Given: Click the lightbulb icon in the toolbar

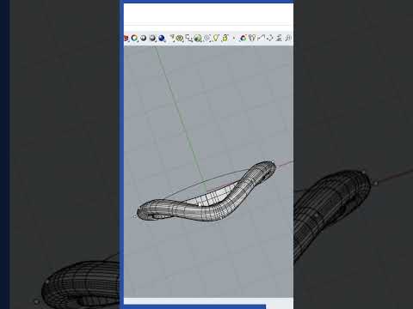Looking at the screenshot, I should pyautogui.click(x=216, y=38).
